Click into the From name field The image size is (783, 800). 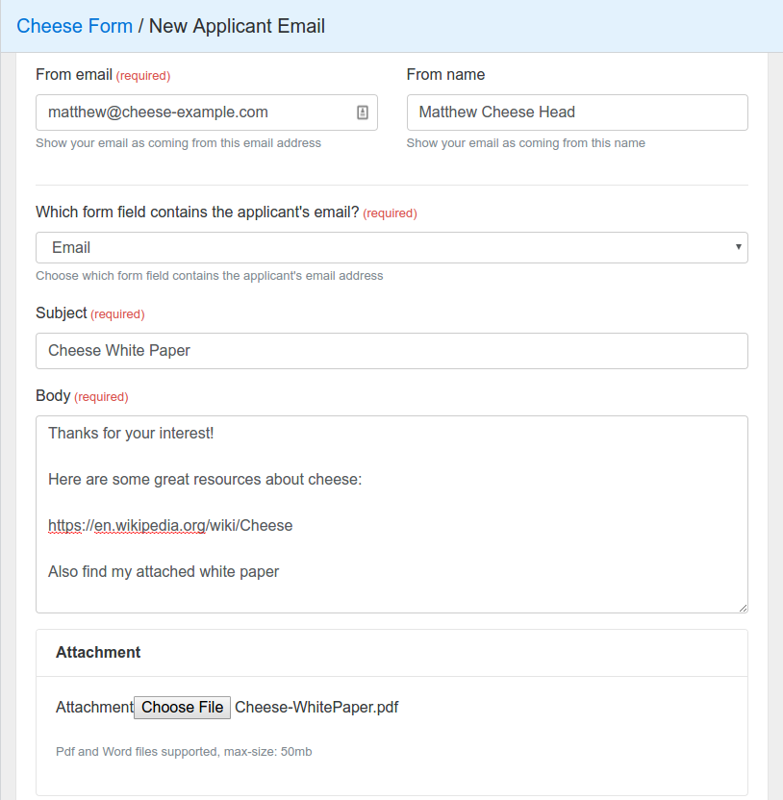click(576, 112)
